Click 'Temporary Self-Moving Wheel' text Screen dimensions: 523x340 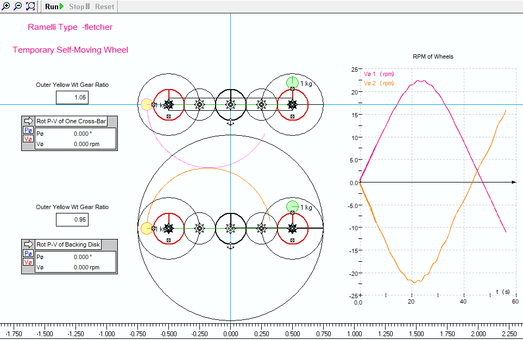point(71,50)
